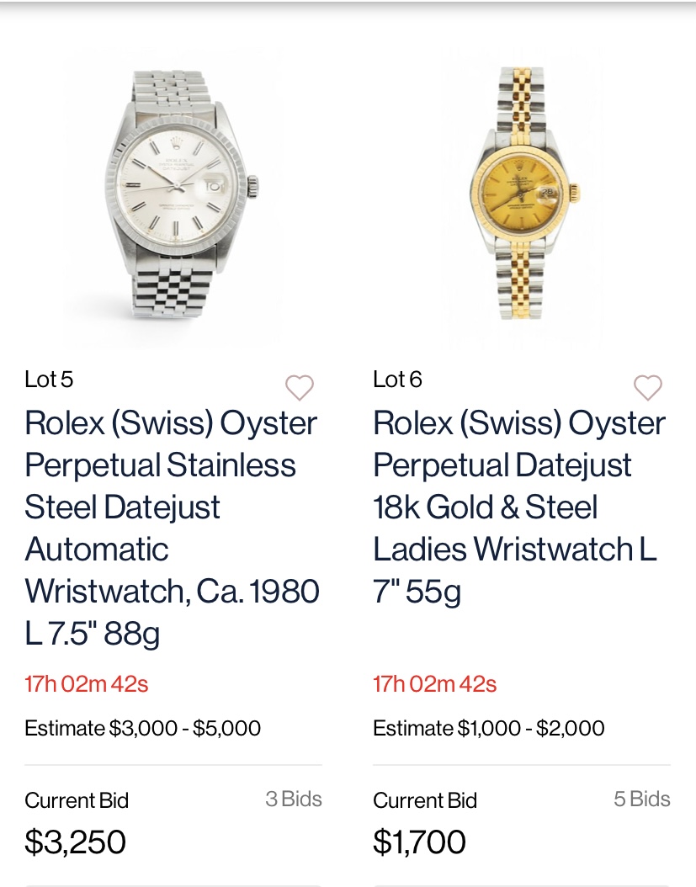Open the Lot 6 Rolex 18k Gold & Steel title

coord(519,507)
